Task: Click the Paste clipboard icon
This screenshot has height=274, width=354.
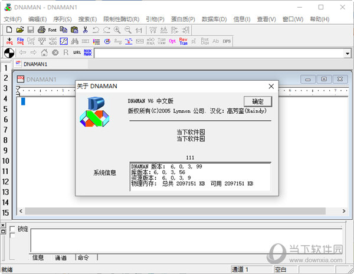Action: click(74, 30)
